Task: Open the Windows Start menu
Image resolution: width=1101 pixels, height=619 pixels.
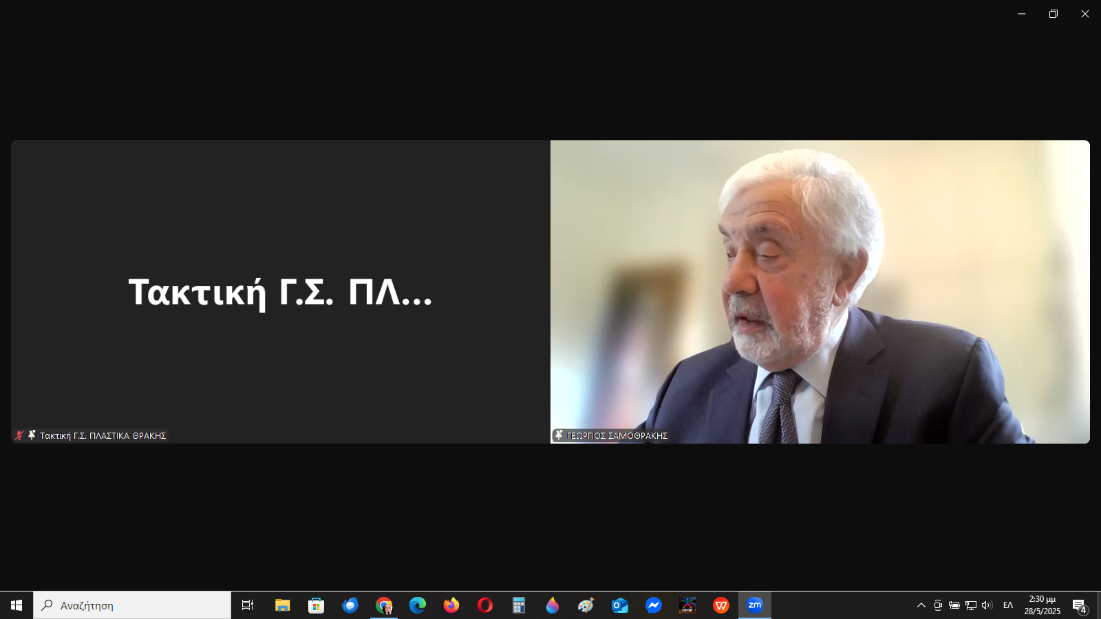Action: coord(17,605)
